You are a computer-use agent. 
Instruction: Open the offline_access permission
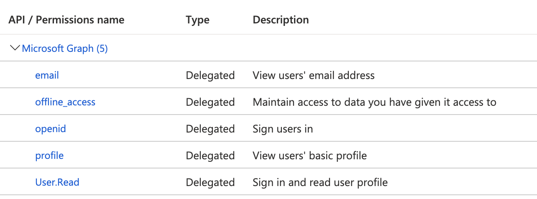[65, 102]
